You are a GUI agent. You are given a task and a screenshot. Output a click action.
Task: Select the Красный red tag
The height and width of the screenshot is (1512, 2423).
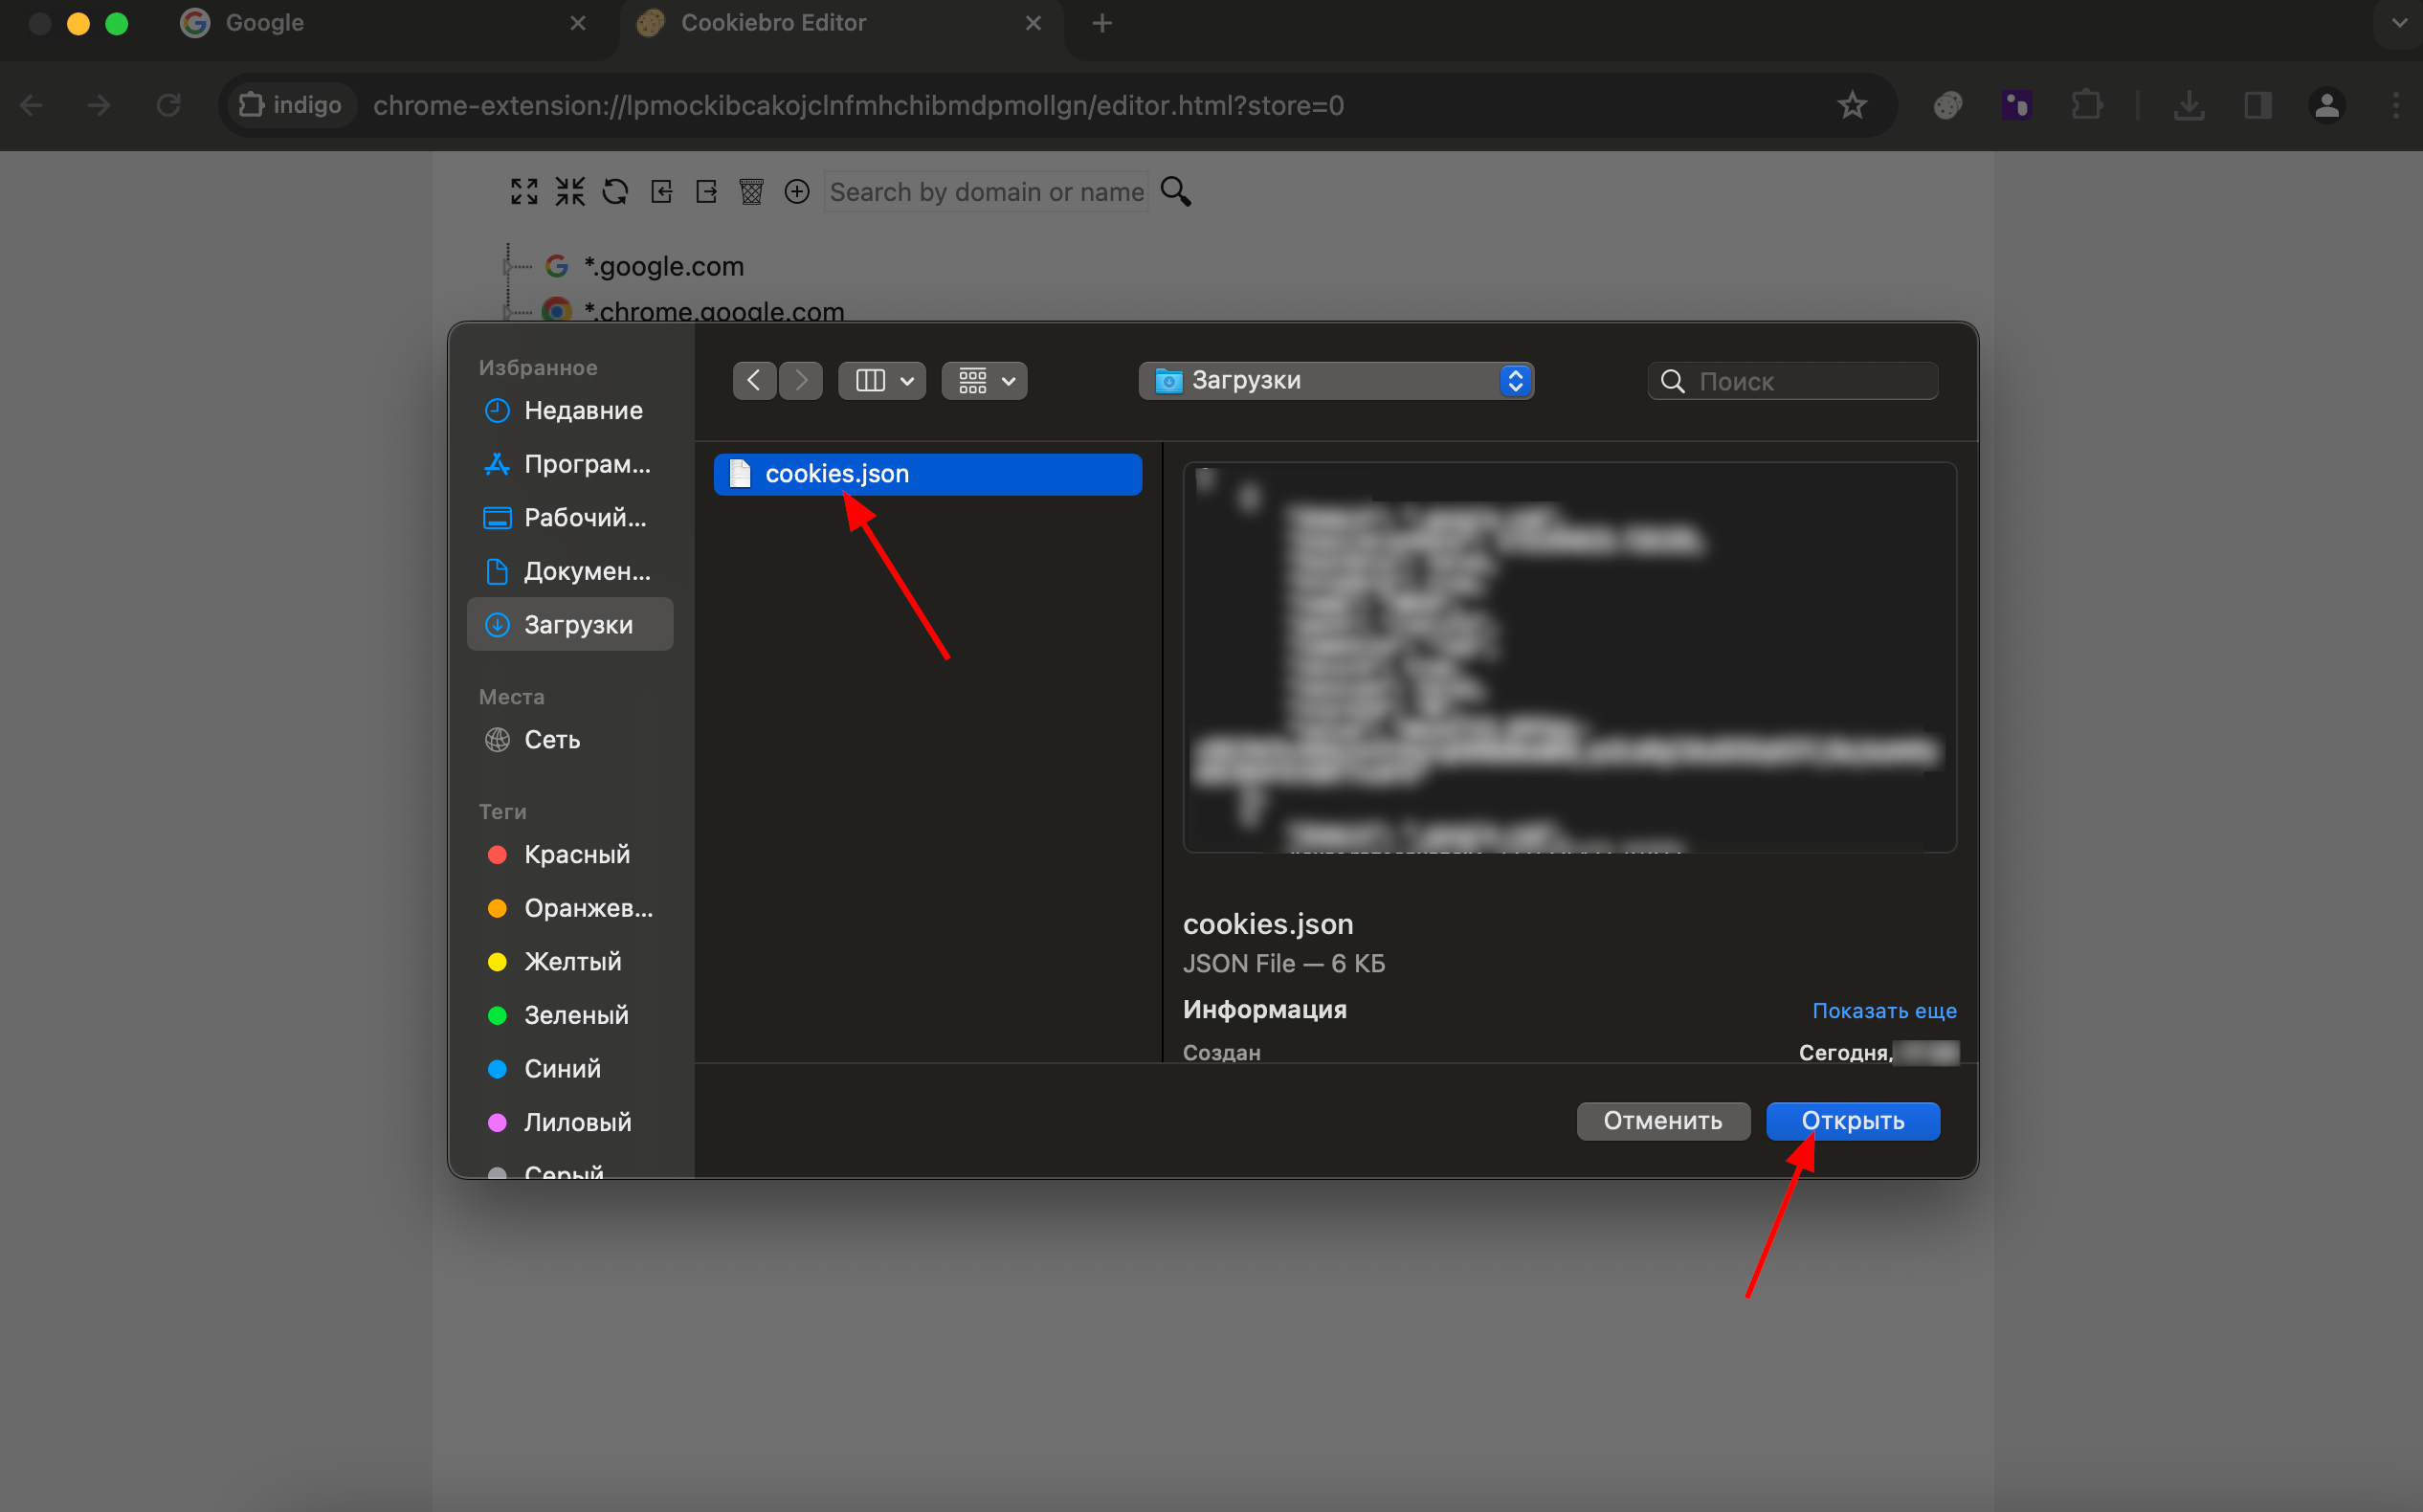pos(576,854)
